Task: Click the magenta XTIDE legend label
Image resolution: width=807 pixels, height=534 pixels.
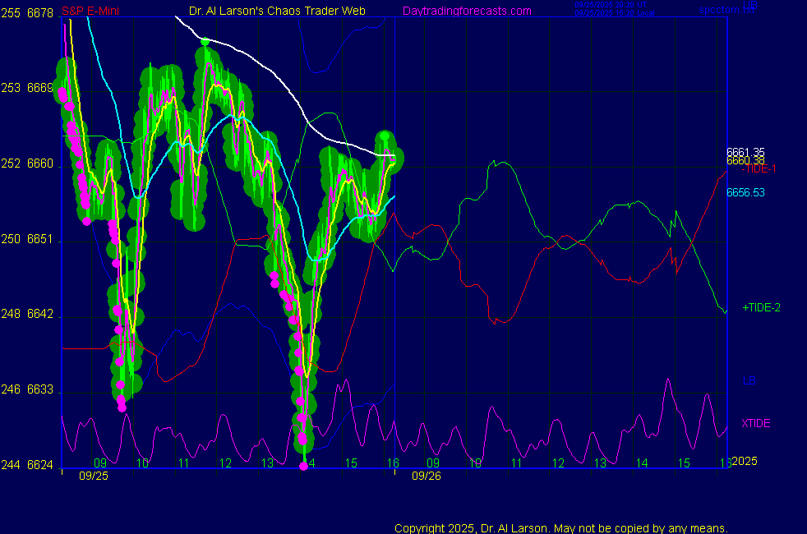Action: pos(755,423)
